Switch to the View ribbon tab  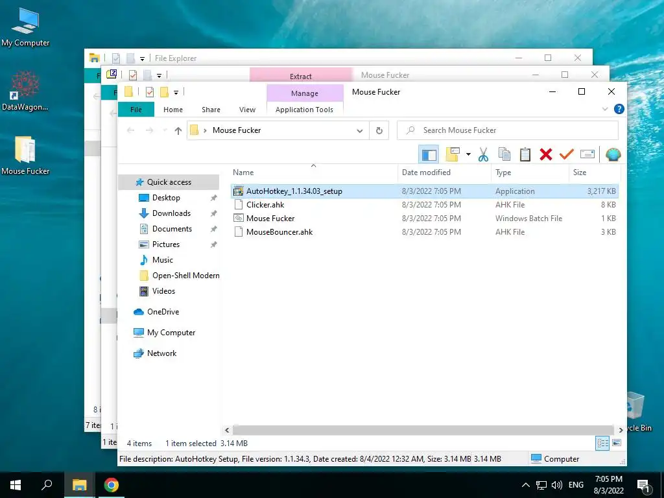(247, 110)
